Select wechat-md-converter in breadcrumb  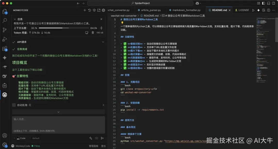(x=124, y=16)
